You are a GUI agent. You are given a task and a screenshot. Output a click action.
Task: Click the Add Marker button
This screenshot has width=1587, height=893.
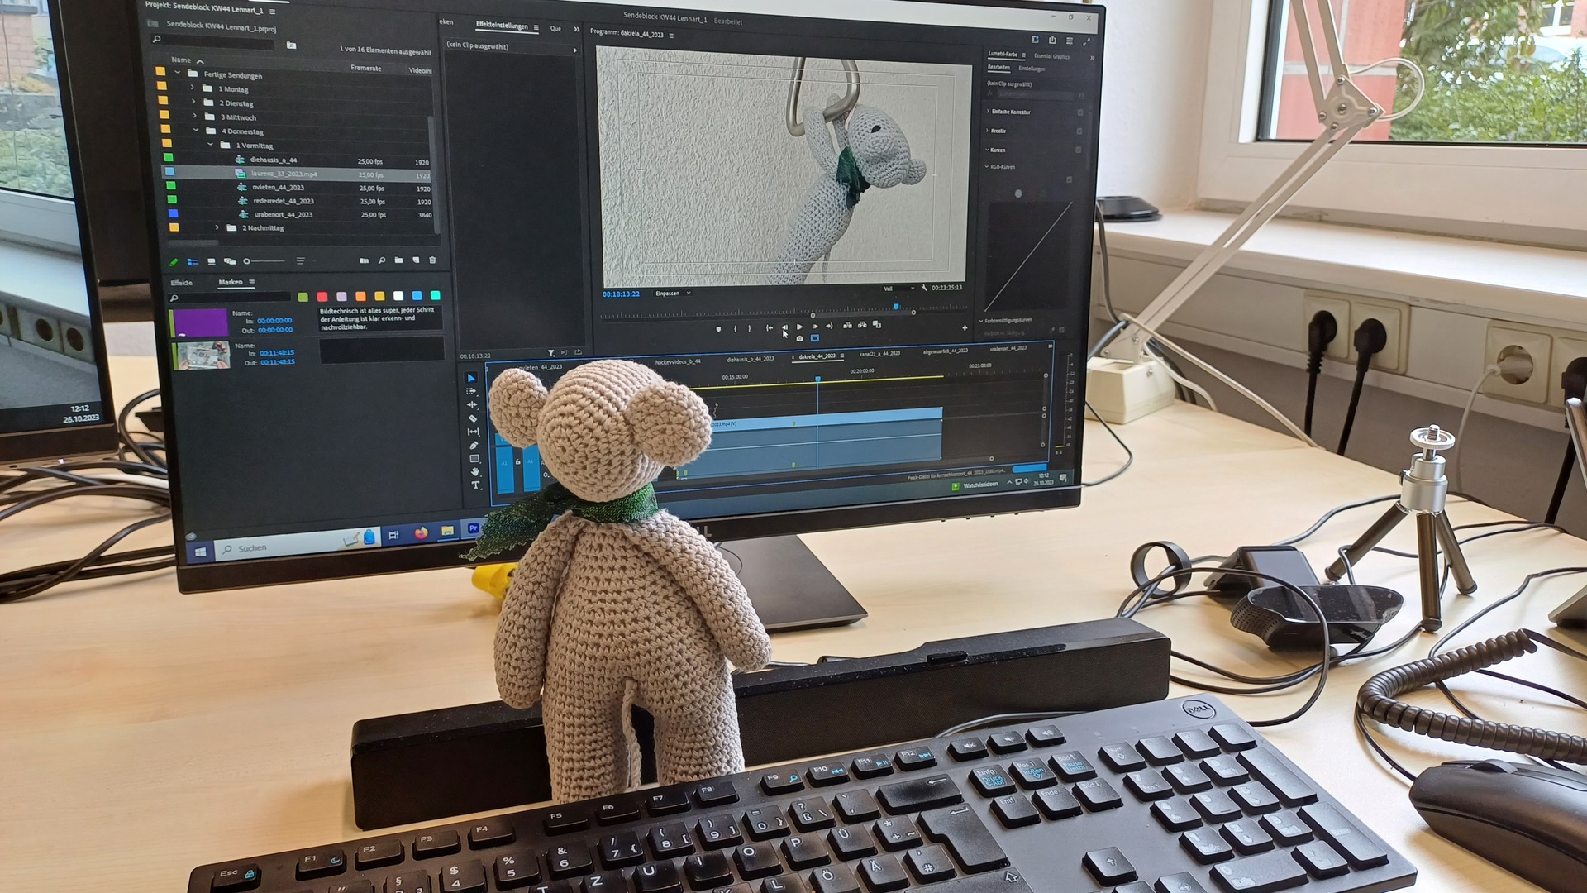(x=718, y=328)
